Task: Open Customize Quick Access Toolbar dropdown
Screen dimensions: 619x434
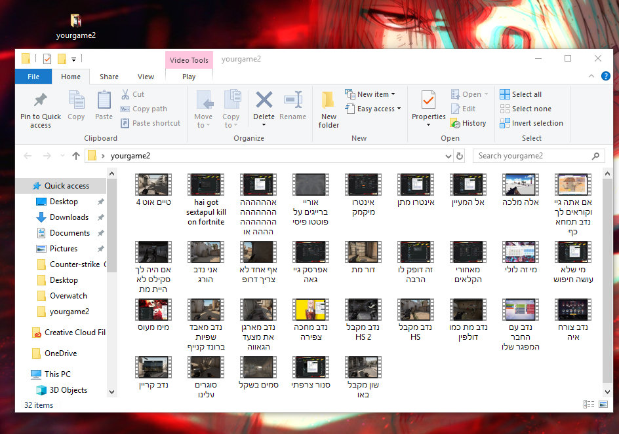Action: (x=73, y=60)
